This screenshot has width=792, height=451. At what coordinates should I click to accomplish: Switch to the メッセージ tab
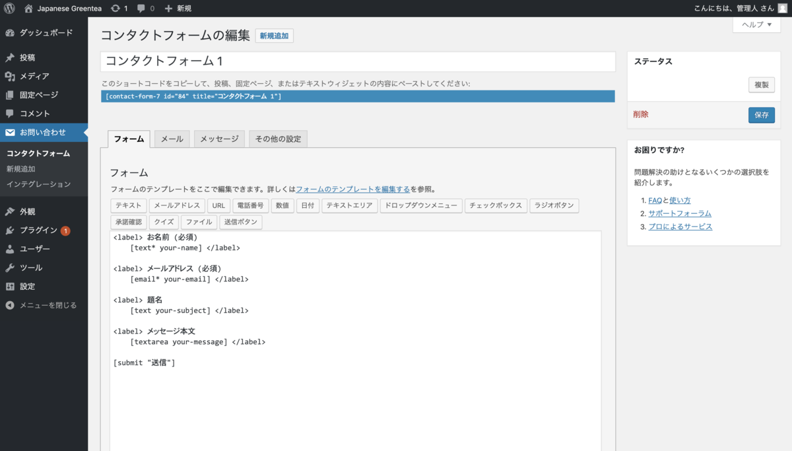point(220,139)
